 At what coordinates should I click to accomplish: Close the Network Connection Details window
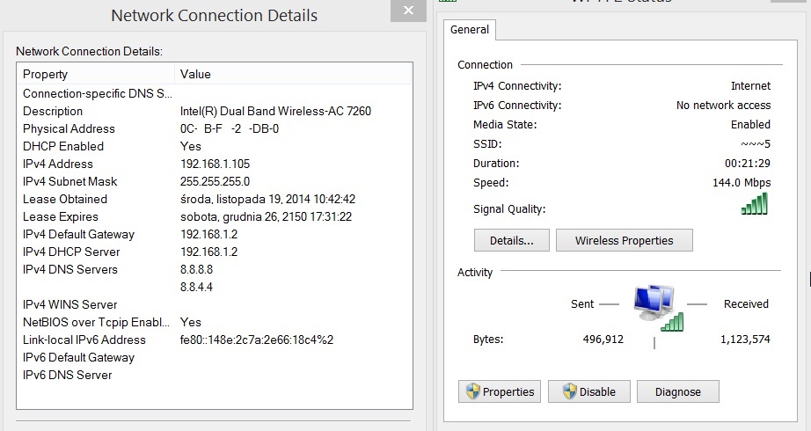pos(407,11)
